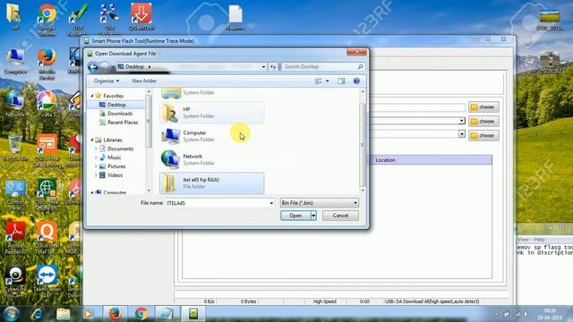
Task: Select the Network system folder item
Action: click(x=212, y=159)
